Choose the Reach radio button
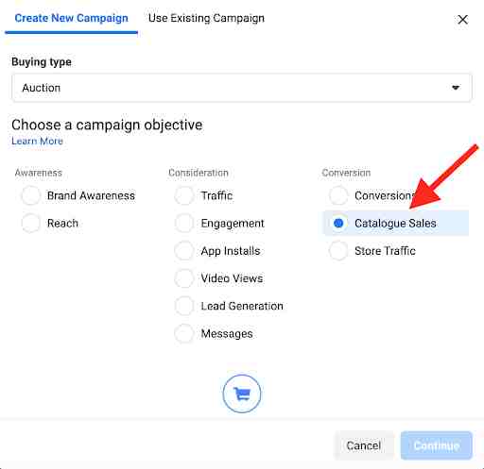The image size is (484, 469). pyautogui.click(x=31, y=224)
